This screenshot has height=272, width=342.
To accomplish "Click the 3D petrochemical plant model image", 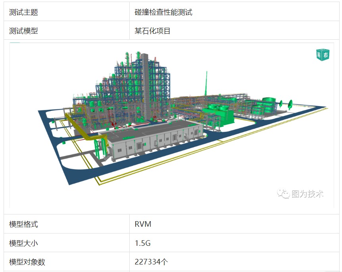I will [x=172, y=125].
